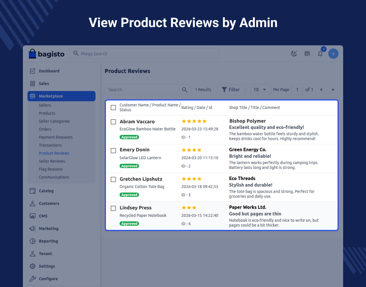Go to previous page arrow
Image resolution: width=366 pixels, height=287 pixels.
click(321, 90)
